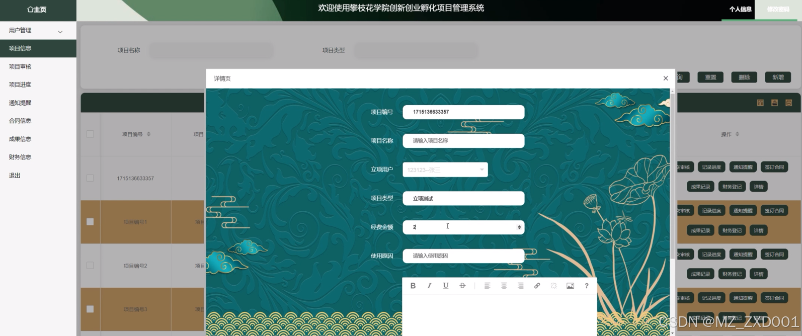
Task: Click 签订合同 in the 项目编号3 row
Action: (774, 298)
